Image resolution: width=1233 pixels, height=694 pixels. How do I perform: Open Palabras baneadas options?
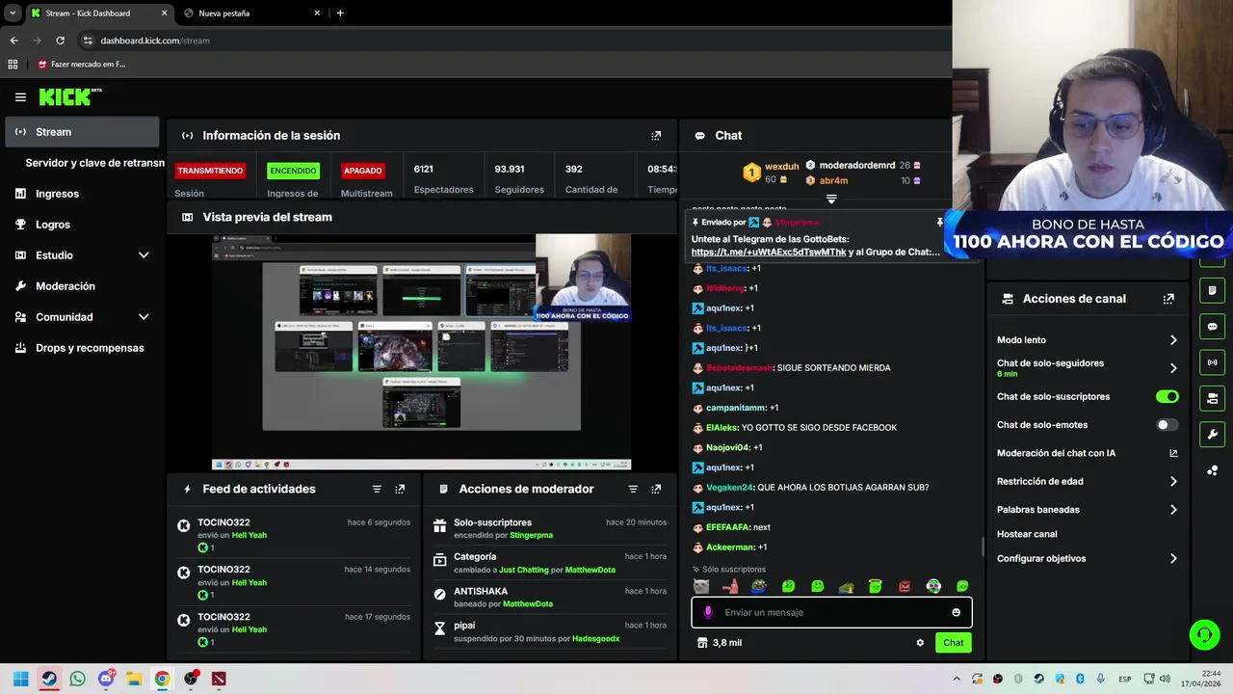click(x=1087, y=509)
